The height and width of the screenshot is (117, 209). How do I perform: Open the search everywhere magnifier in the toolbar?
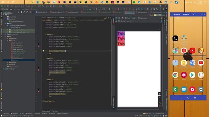pyautogui.click(x=161, y=9)
